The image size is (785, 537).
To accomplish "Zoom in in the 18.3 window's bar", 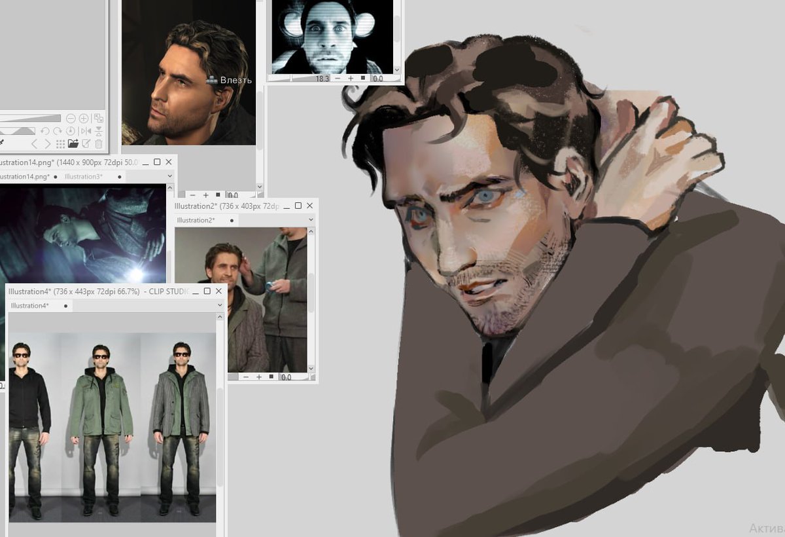I will pyautogui.click(x=351, y=79).
